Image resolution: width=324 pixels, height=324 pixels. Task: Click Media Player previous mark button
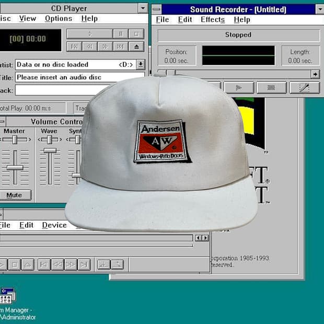[x=44, y=264]
